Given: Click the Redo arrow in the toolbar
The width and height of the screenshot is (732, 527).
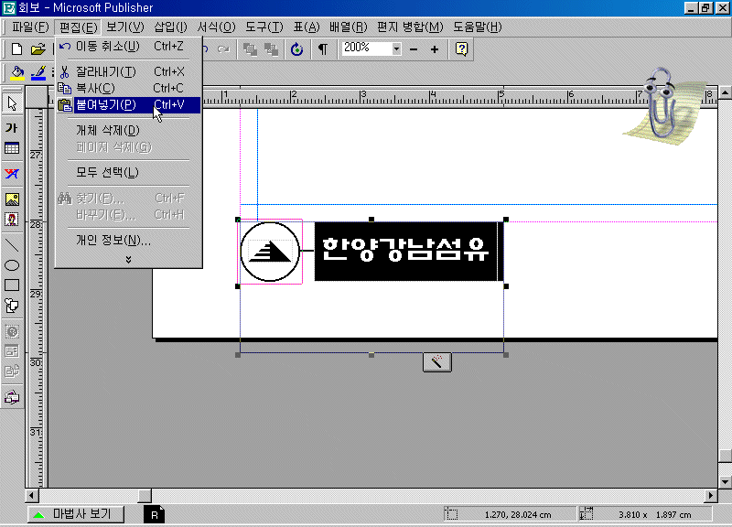Looking at the screenshot, I should point(223,49).
